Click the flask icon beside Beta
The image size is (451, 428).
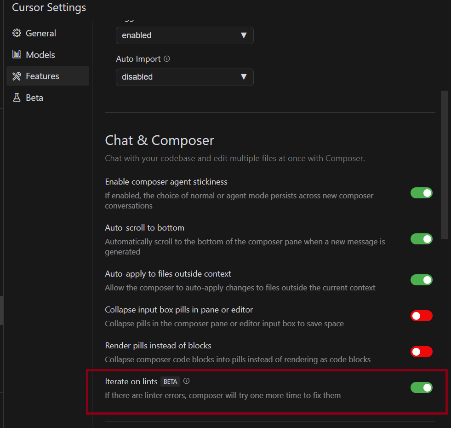coord(17,98)
